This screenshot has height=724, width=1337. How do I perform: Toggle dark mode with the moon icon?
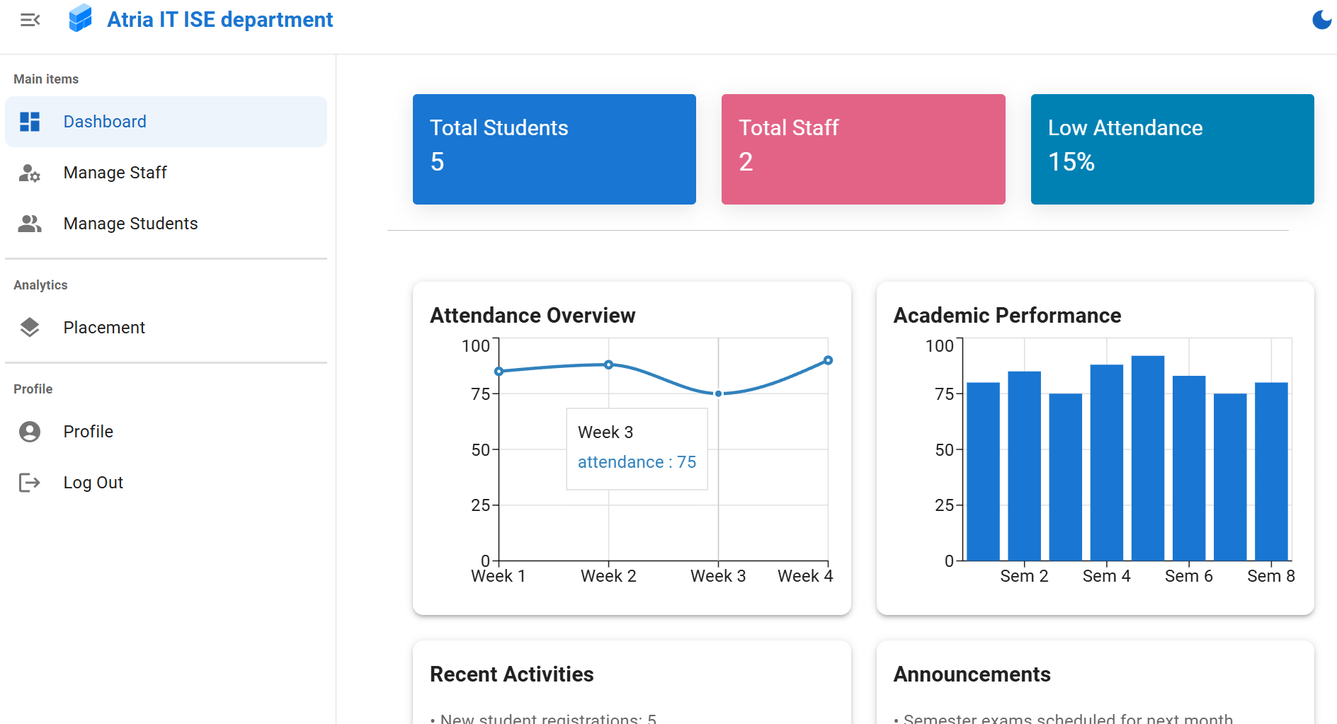[x=1321, y=20]
